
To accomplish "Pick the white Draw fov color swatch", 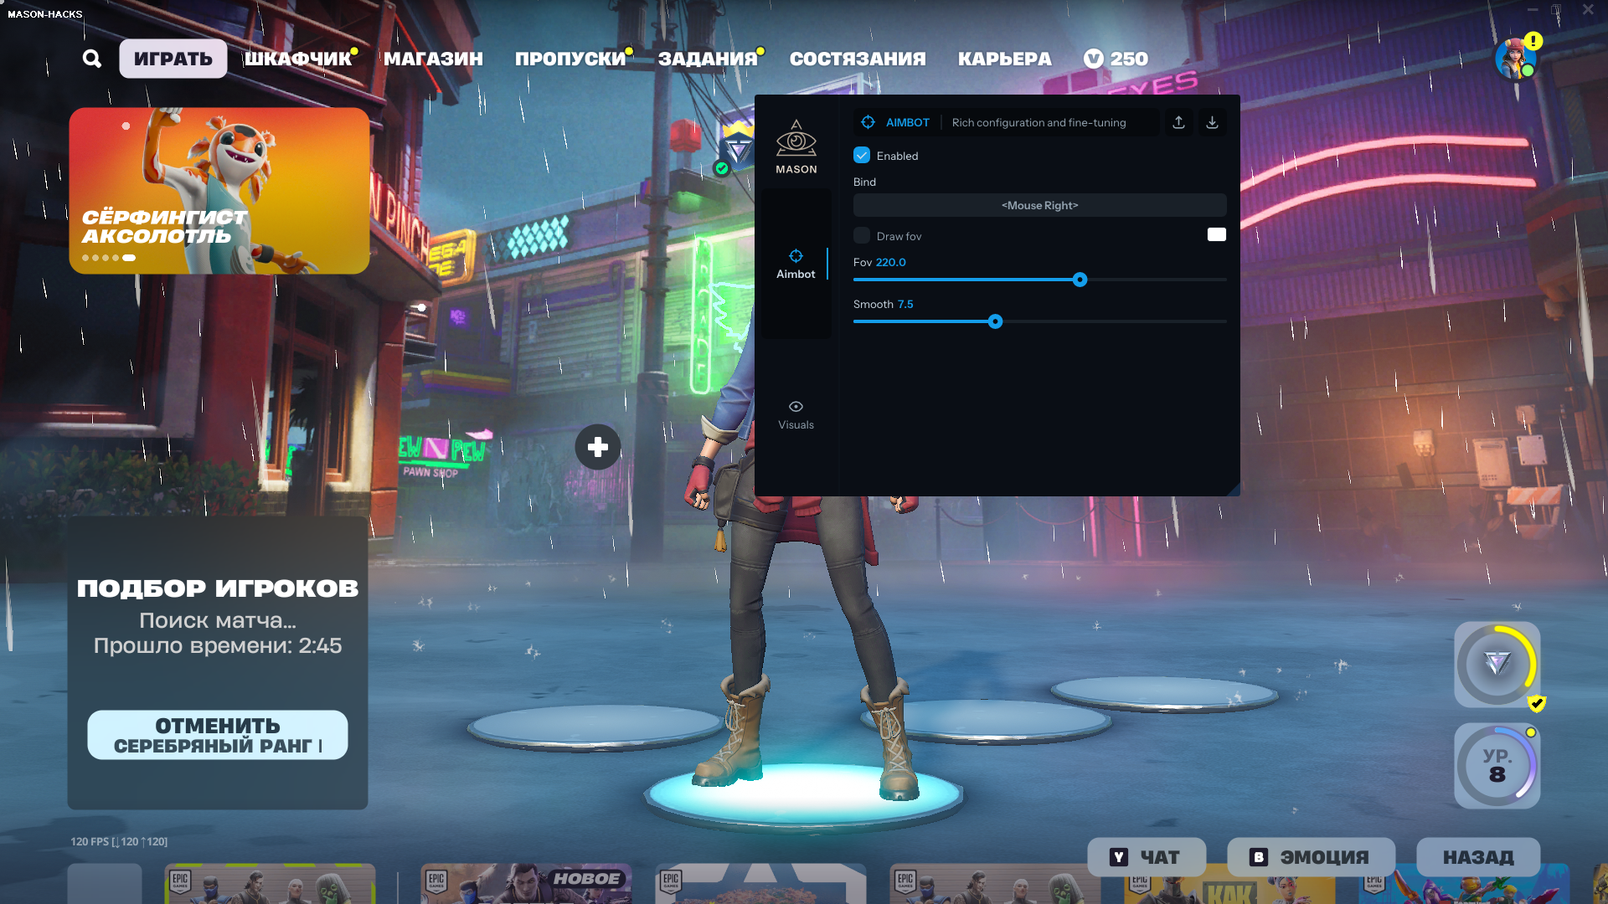I will click(x=1216, y=235).
